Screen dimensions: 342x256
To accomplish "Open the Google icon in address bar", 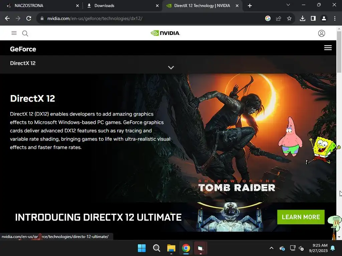I will tap(268, 19).
